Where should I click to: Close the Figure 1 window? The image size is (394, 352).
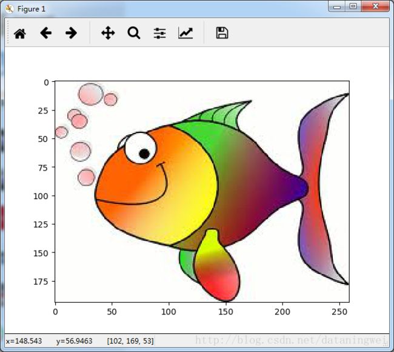pos(375,7)
